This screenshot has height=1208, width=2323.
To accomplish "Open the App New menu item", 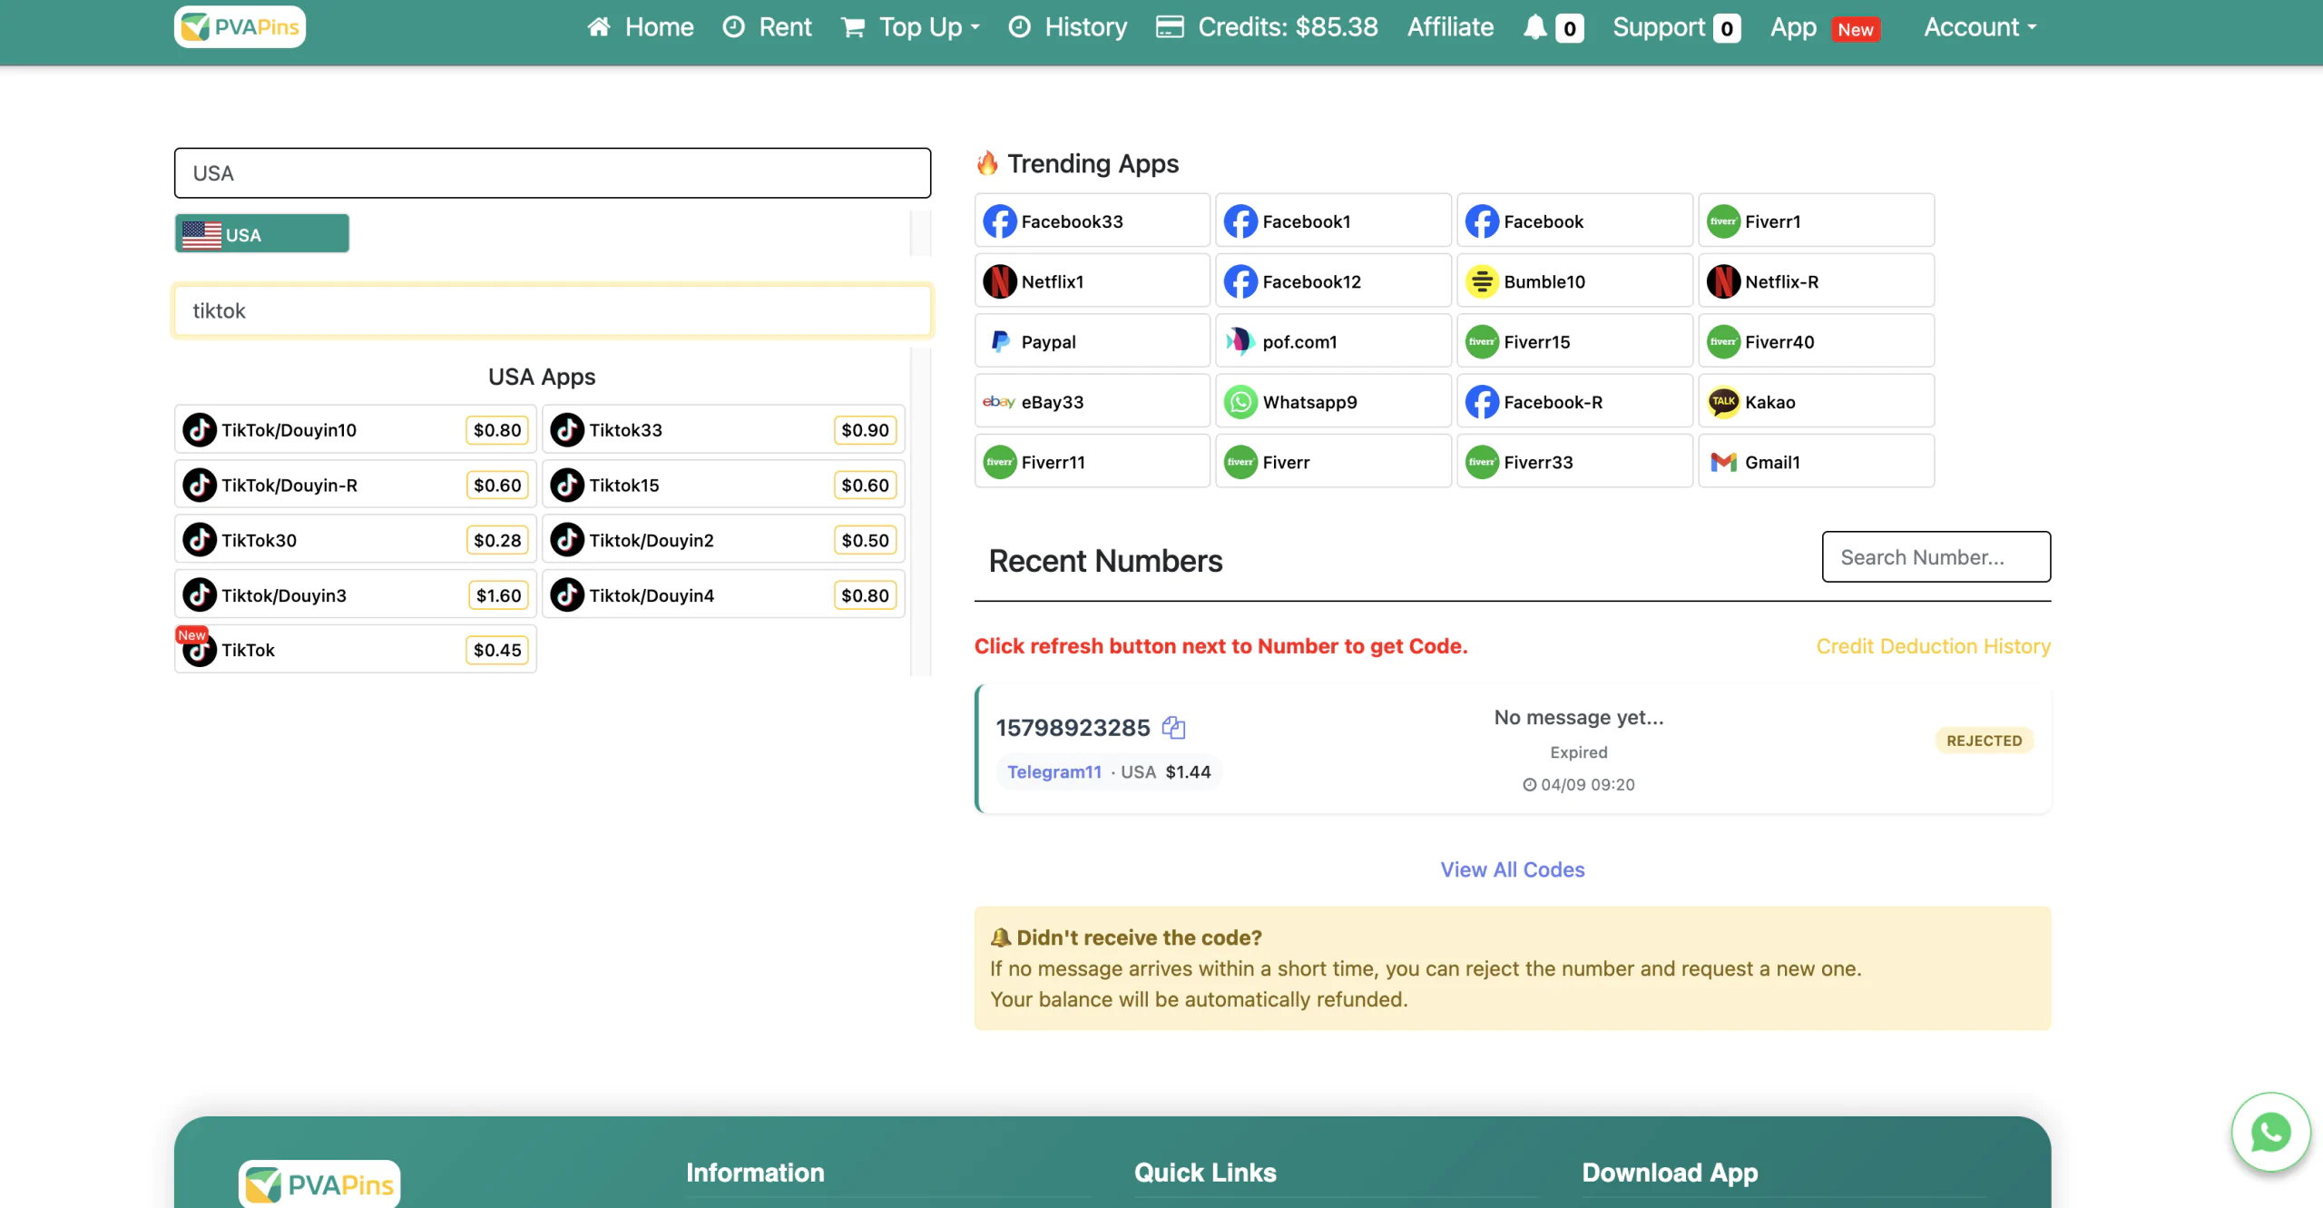I will click(x=1825, y=27).
